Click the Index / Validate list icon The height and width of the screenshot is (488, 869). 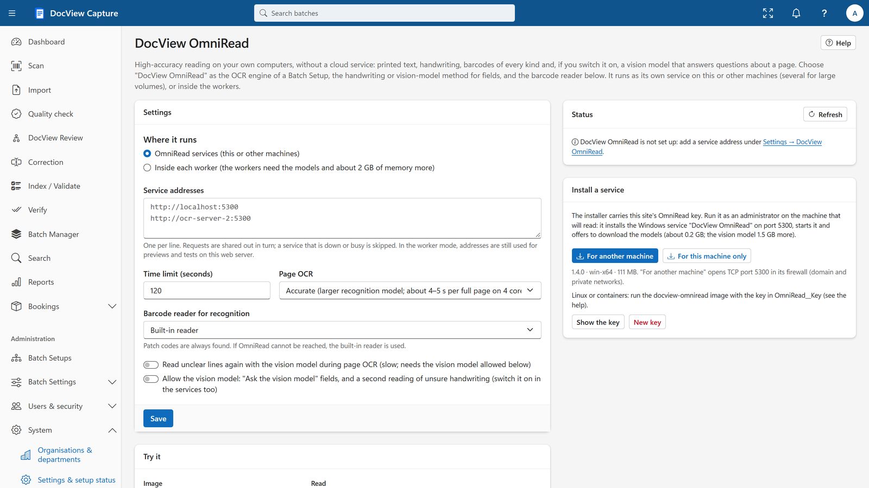pyautogui.click(x=16, y=186)
